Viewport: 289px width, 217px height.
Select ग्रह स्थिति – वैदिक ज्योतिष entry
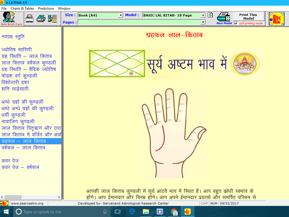coord(29,69)
